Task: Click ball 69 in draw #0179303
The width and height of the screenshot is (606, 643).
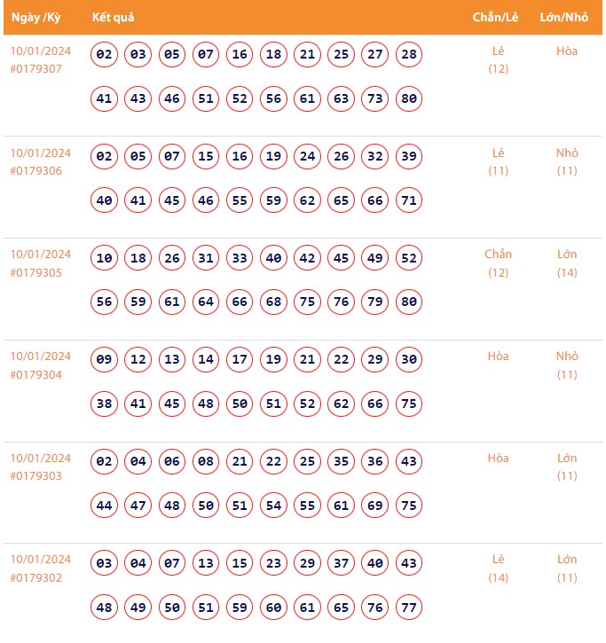Action: (x=375, y=506)
